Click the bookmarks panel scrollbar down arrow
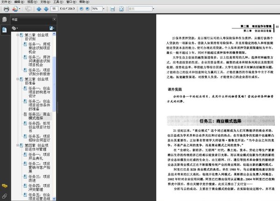Image resolution: width=280 pixels, height=201 pixels. pyautogui.click(x=54, y=199)
